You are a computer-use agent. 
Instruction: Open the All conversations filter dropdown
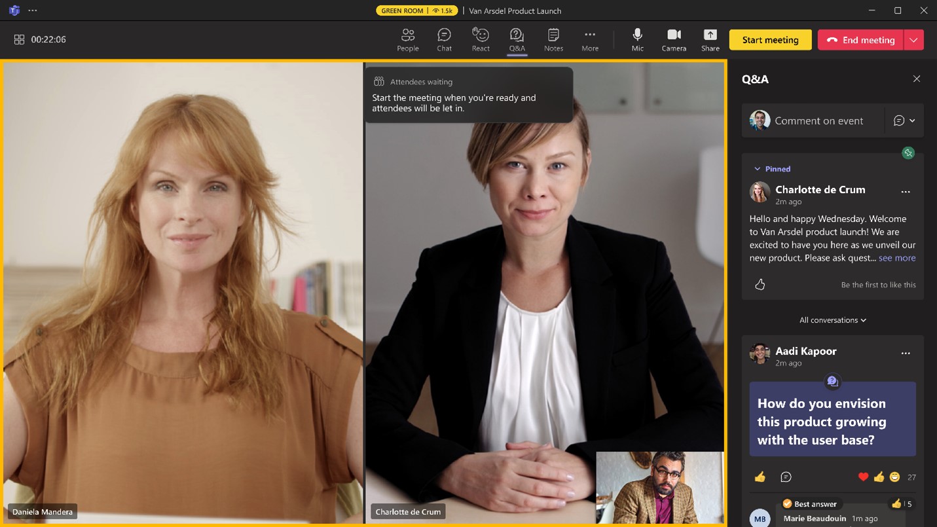point(832,319)
